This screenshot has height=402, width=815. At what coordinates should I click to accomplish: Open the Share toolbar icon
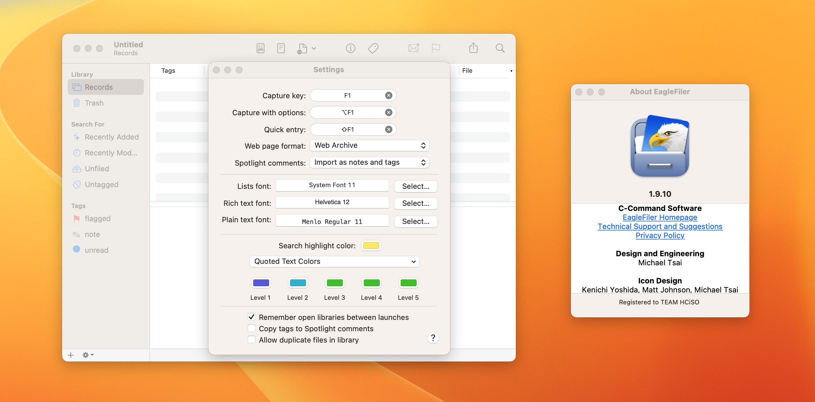(x=473, y=48)
